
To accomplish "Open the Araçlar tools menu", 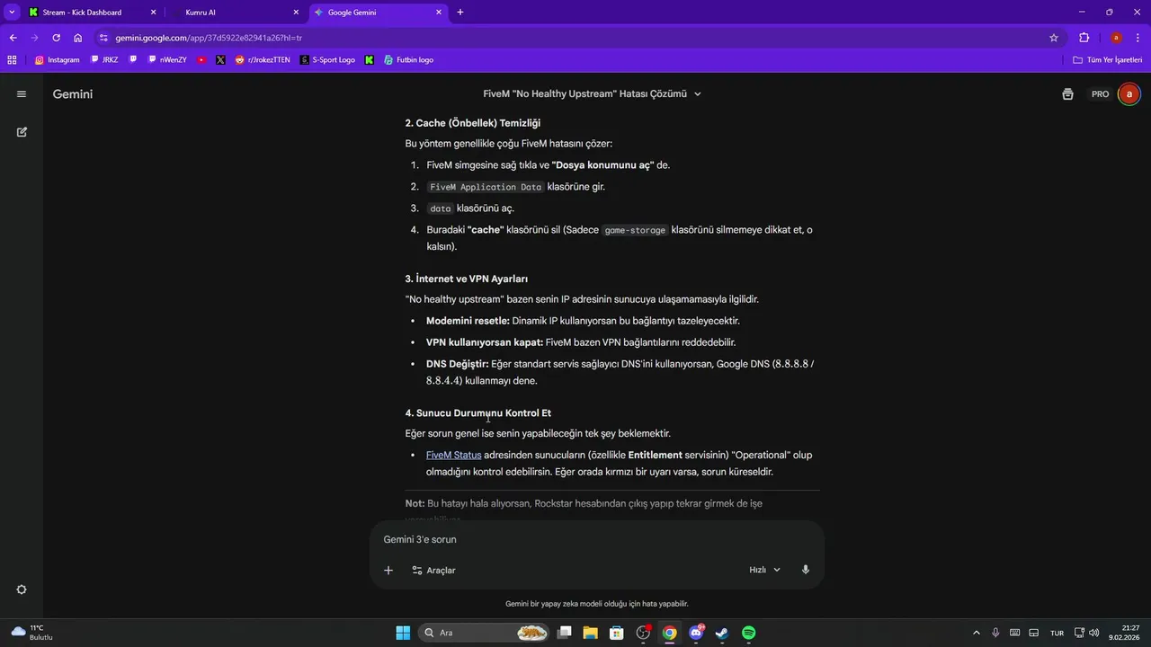I will pyautogui.click(x=433, y=570).
